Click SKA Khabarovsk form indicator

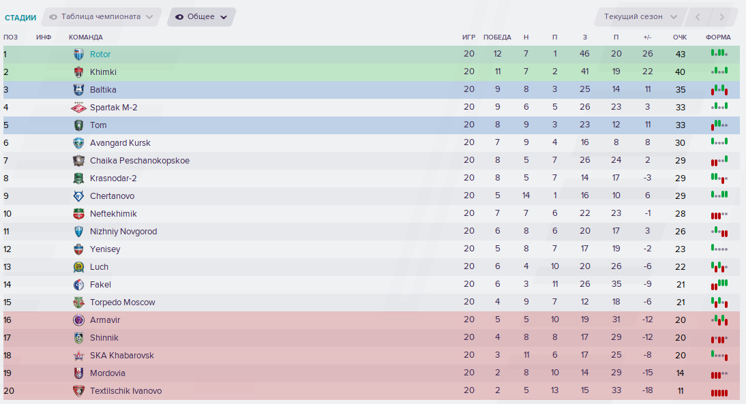719,356
